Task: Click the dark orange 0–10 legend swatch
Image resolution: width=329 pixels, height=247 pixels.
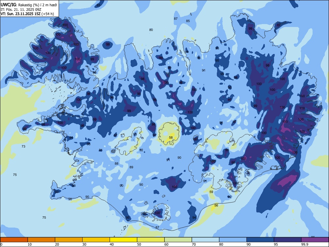Action: (14, 240)
